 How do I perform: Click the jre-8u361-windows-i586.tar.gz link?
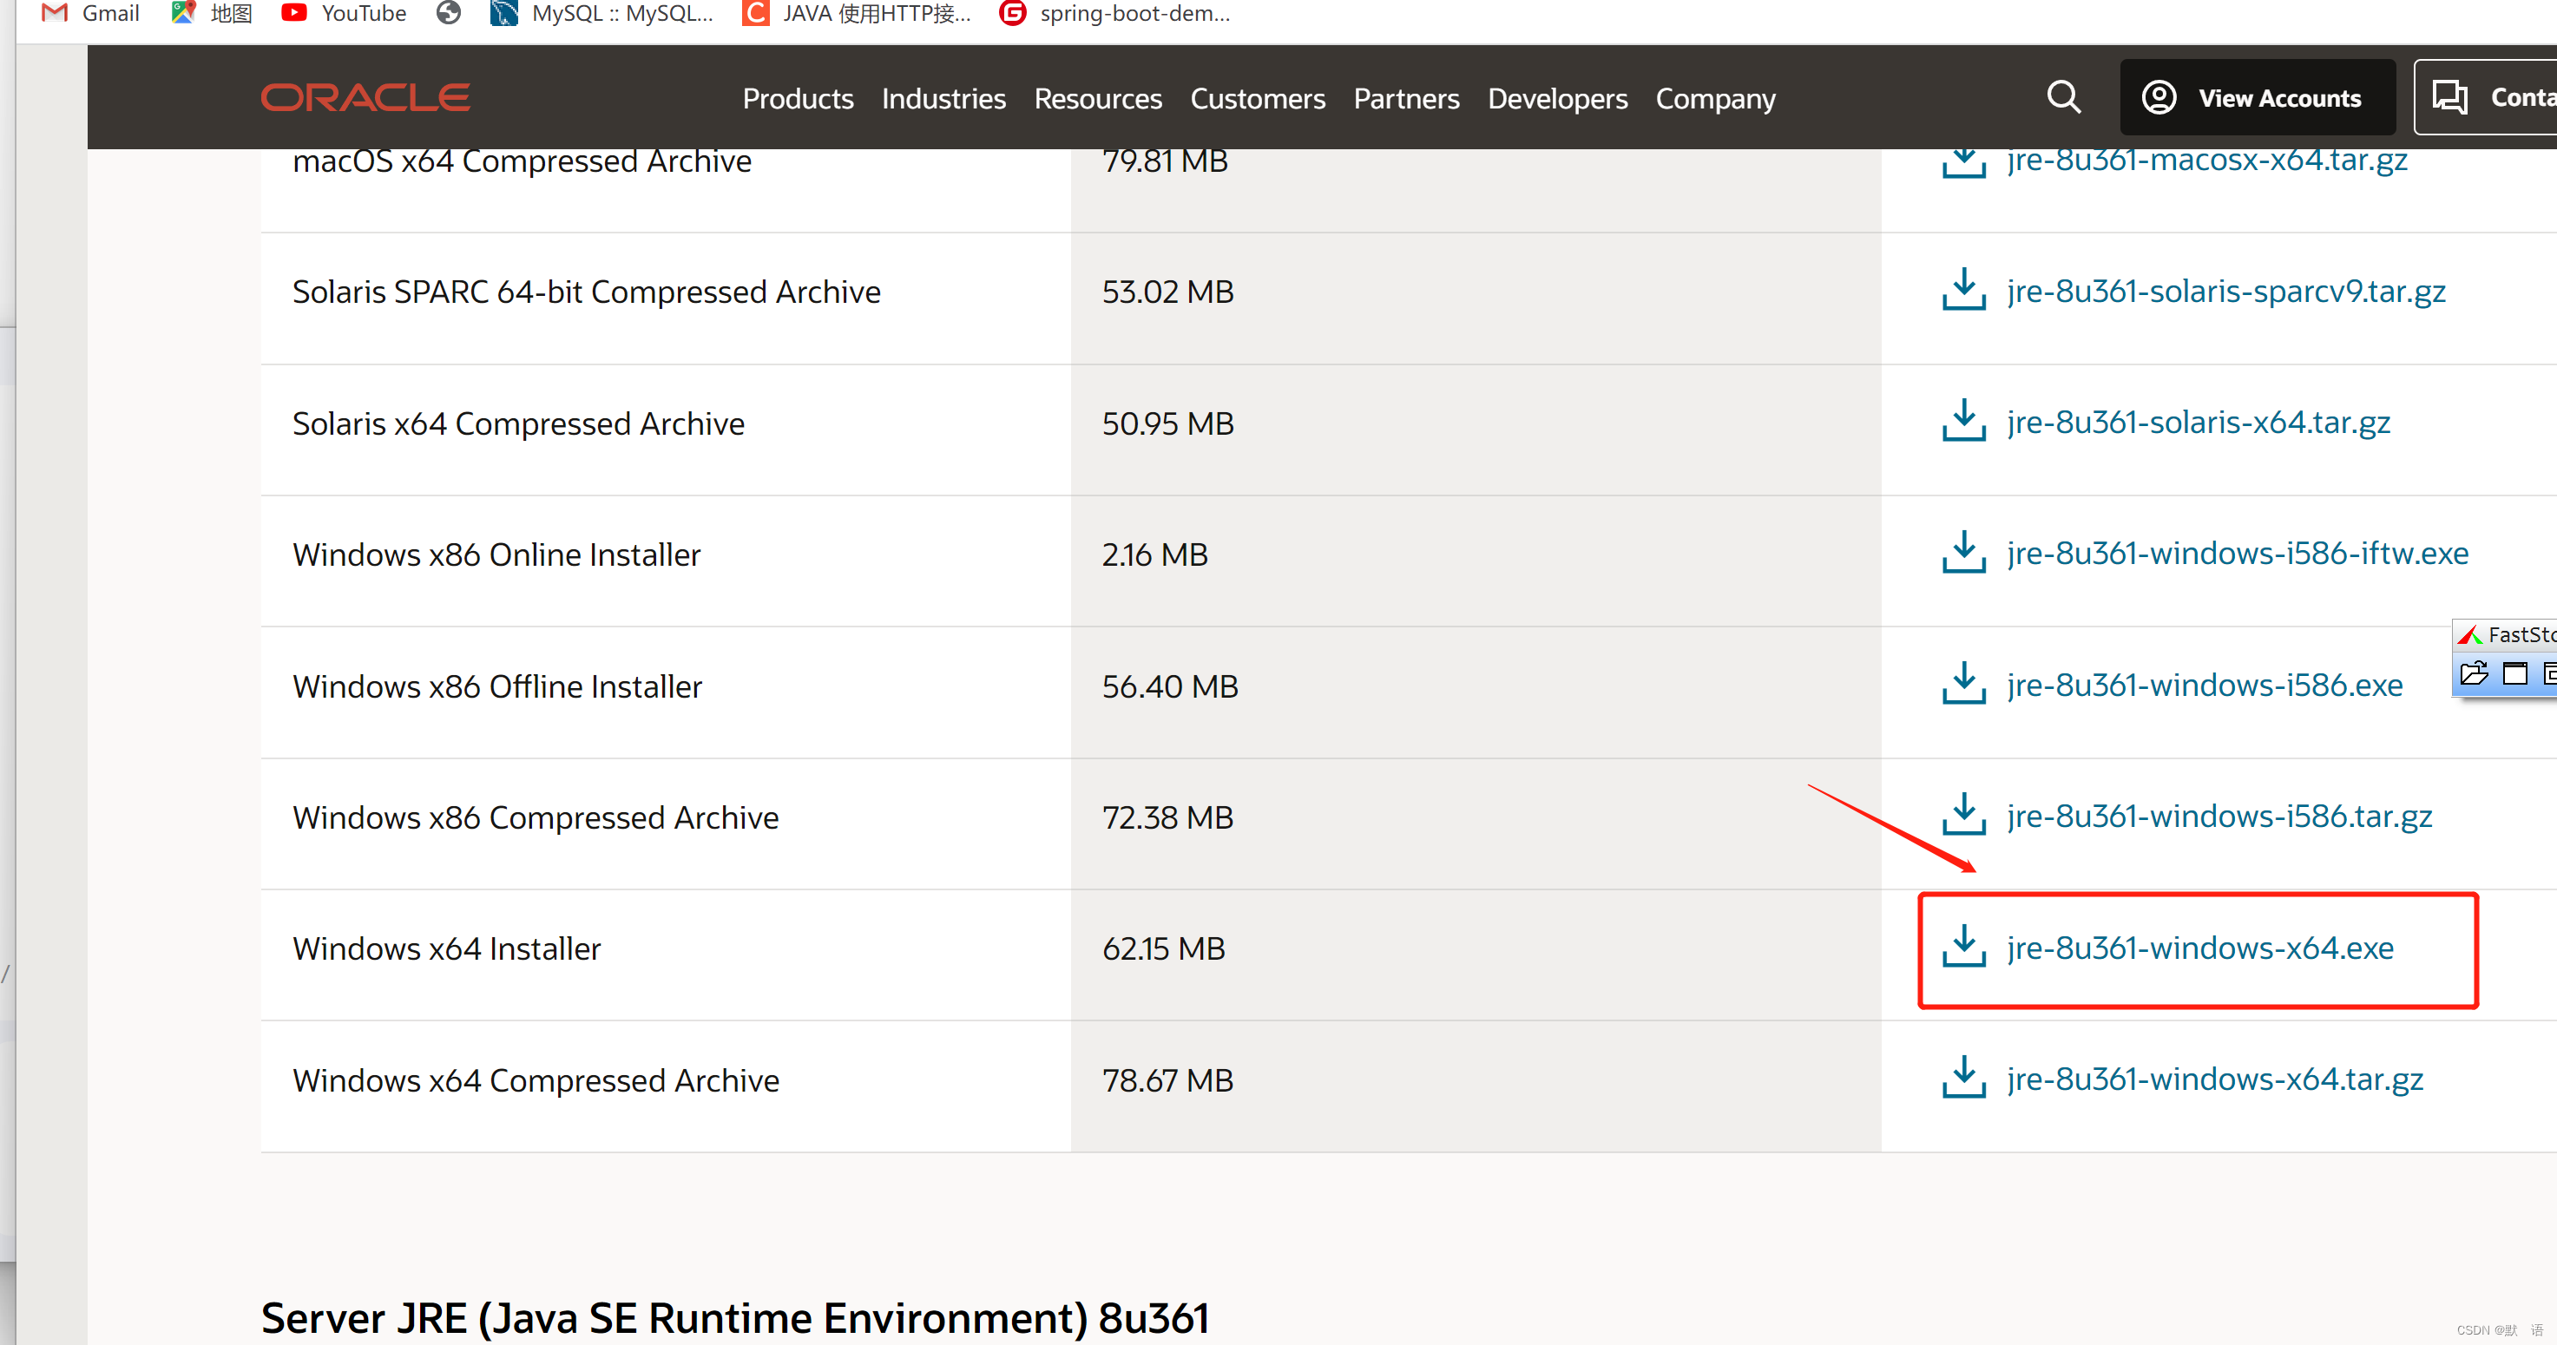pyautogui.click(x=2218, y=816)
